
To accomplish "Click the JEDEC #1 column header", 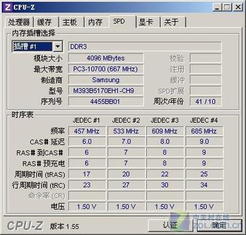I will [x=87, y=120].
